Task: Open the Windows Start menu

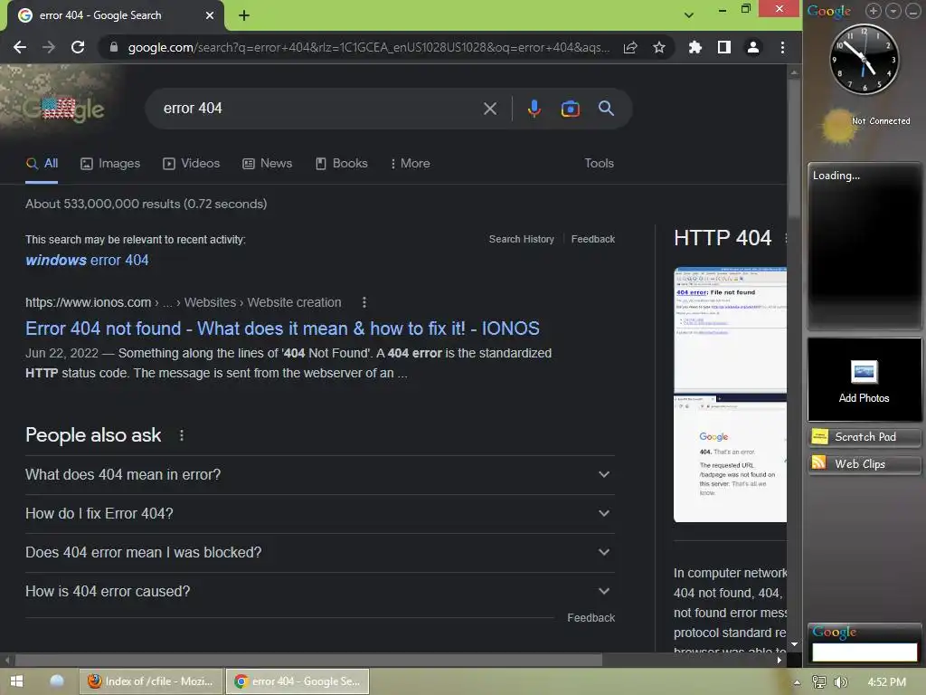Action: [x=16, y=681]
